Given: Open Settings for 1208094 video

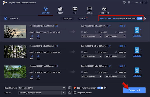Looking at the screenshot, I should 137,75.
